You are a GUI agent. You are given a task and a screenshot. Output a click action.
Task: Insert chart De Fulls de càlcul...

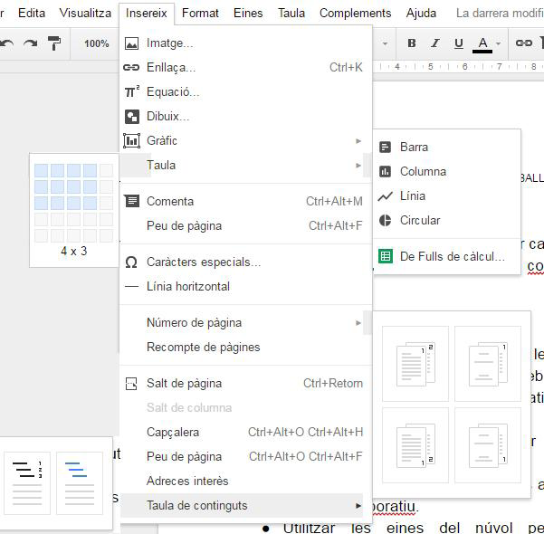click(452, 256)
